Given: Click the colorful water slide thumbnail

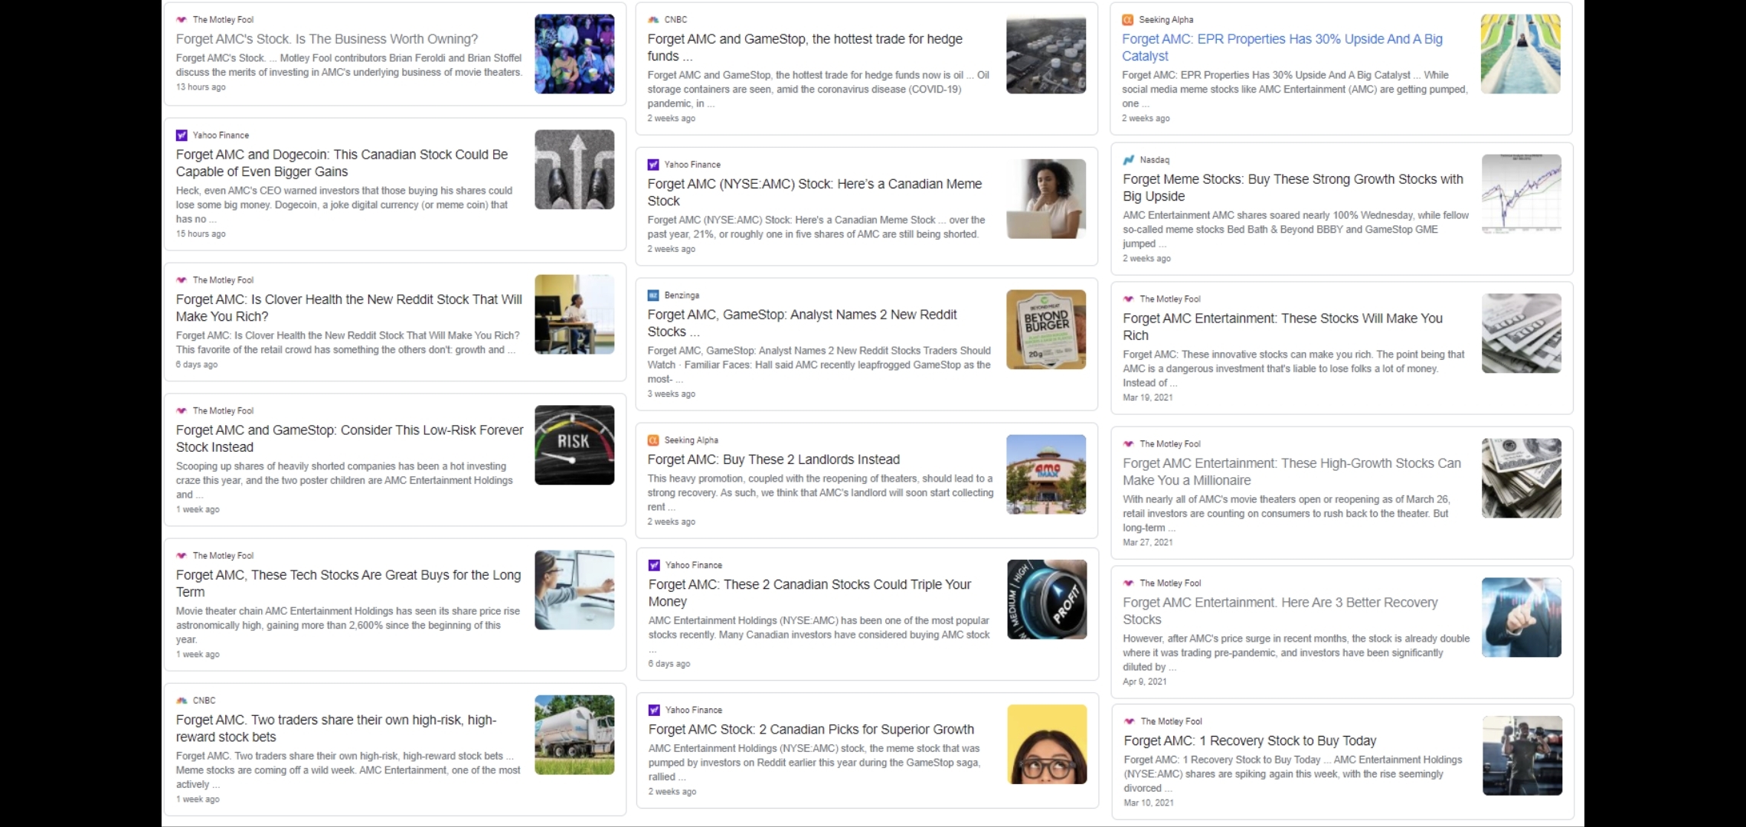Looking at the screenshot, I should (1521, 54).
